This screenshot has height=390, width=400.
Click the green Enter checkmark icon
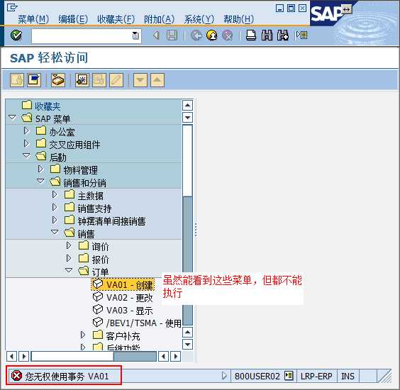(16, 35)
